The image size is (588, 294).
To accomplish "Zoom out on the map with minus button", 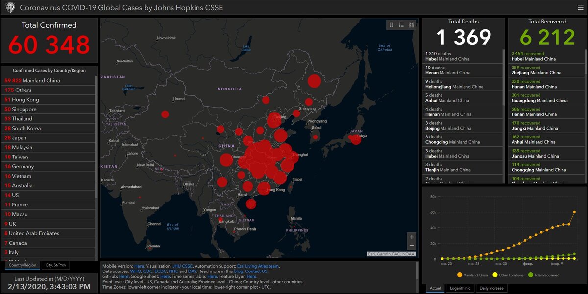I will [x=412, y=246].
